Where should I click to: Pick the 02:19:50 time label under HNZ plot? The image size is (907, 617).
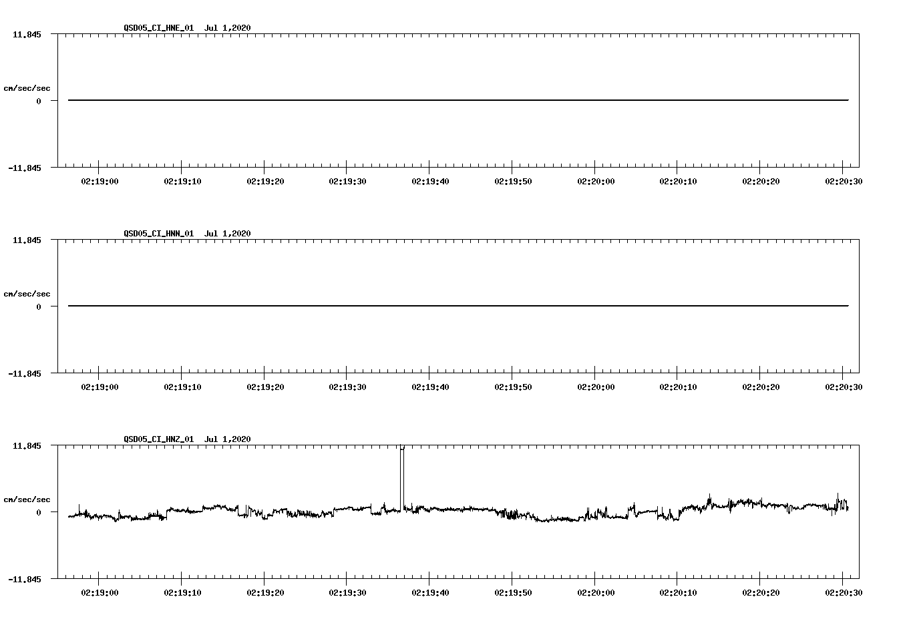(x=513, y=592)
